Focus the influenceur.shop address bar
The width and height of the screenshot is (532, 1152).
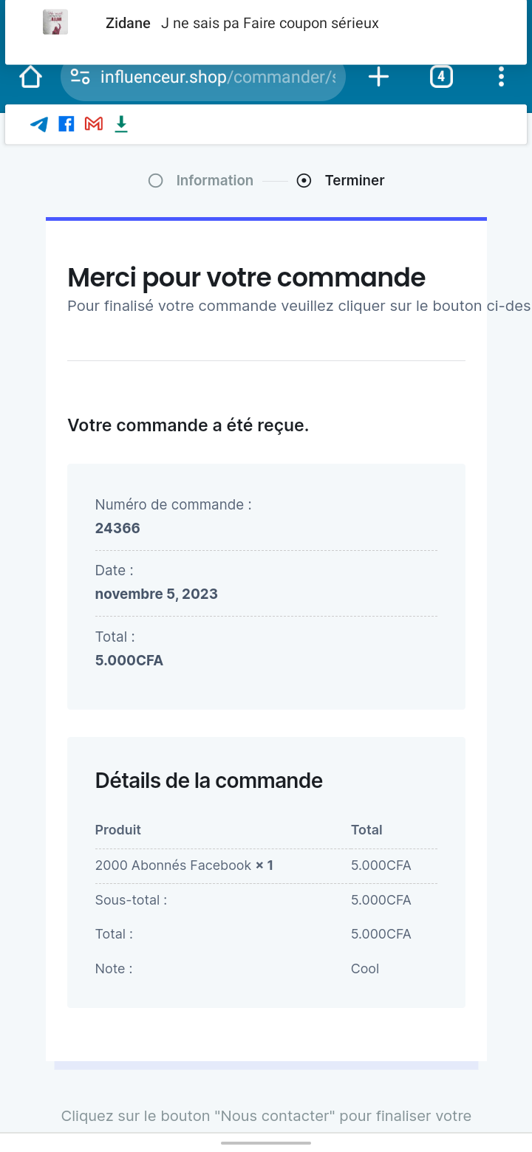coord(214,77)
